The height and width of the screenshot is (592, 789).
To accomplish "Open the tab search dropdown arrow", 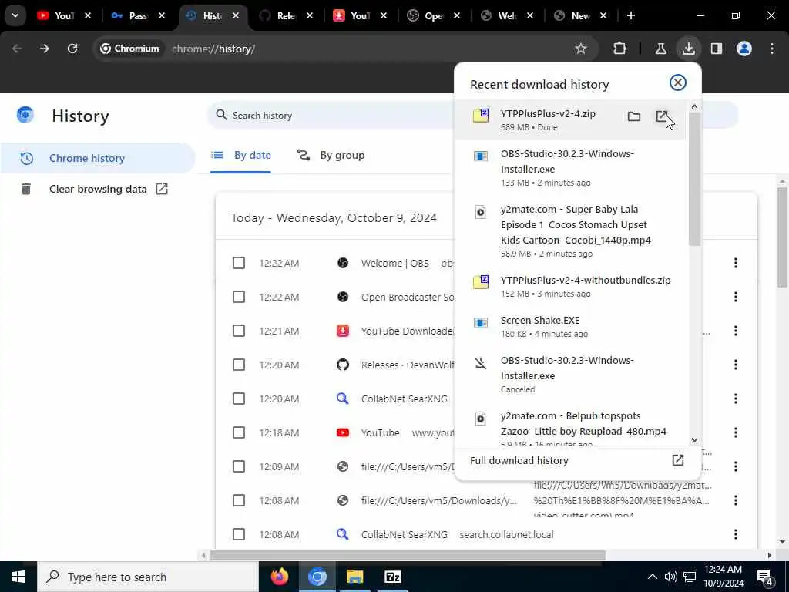I will [15, 15].
